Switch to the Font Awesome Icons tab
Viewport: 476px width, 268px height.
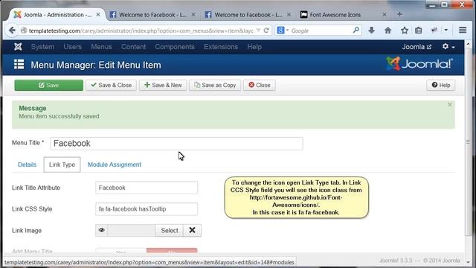(343, 15)
